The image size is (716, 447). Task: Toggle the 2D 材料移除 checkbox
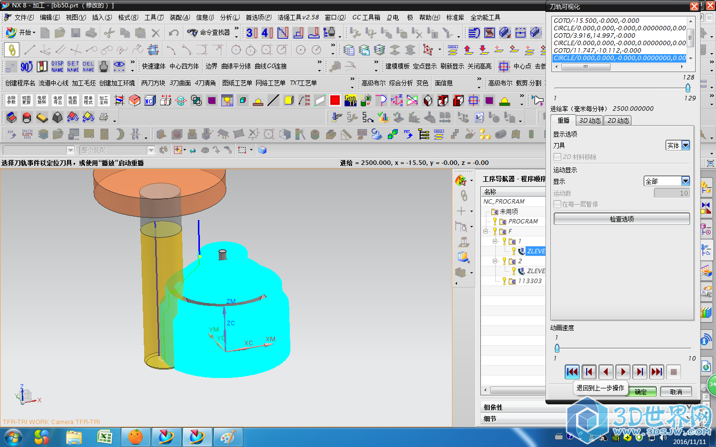557,157
